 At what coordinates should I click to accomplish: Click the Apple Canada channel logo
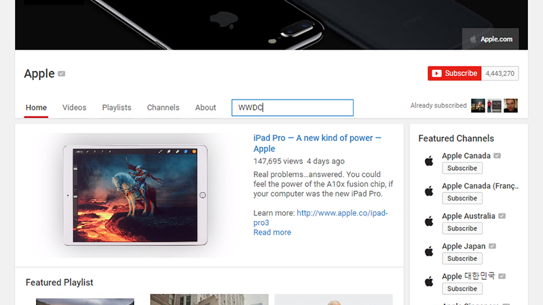[429, 161]
